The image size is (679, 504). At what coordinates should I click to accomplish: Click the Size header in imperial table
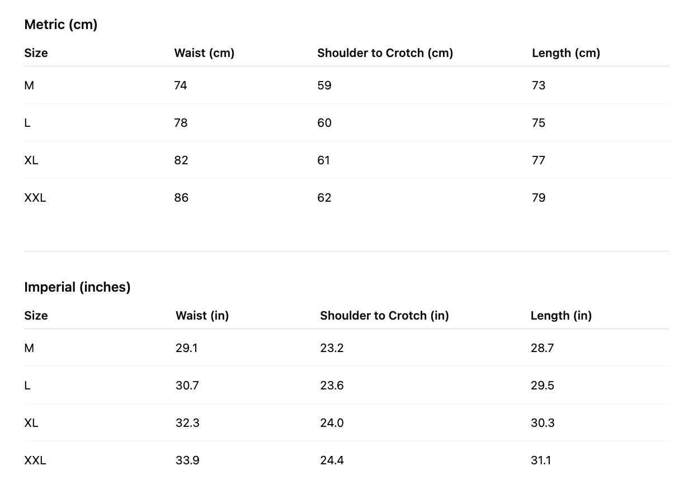pos(36,316)
